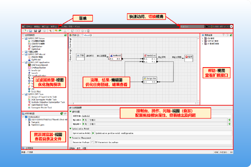
Task: Open the hamburger menu in the title bar
Action: 23,27
